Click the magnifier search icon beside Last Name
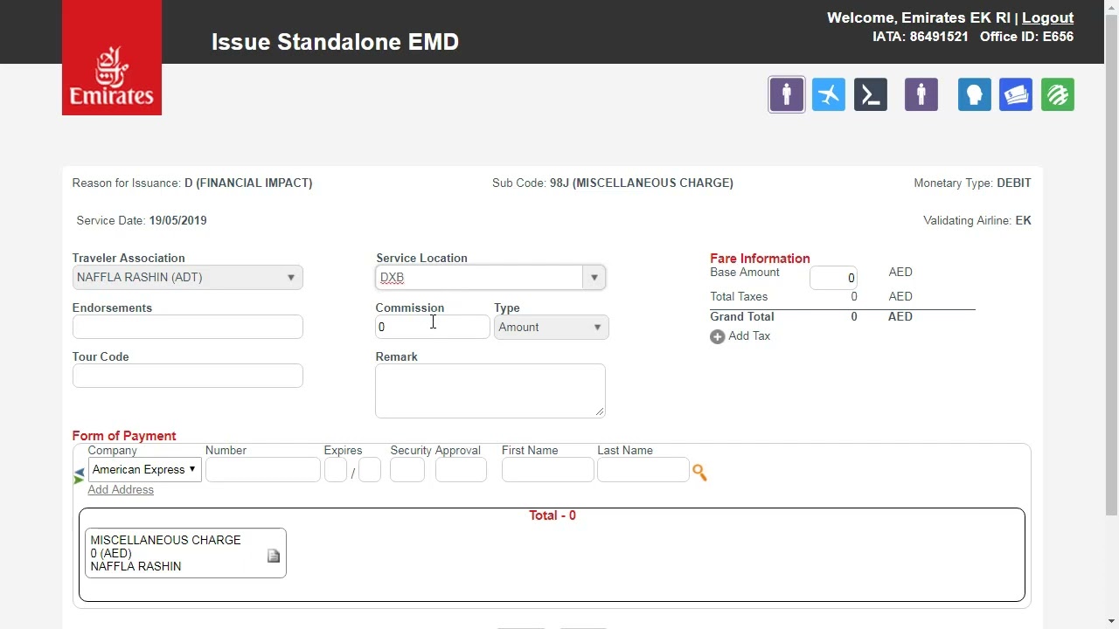1119x629 pixels. (x=699, y=473)
